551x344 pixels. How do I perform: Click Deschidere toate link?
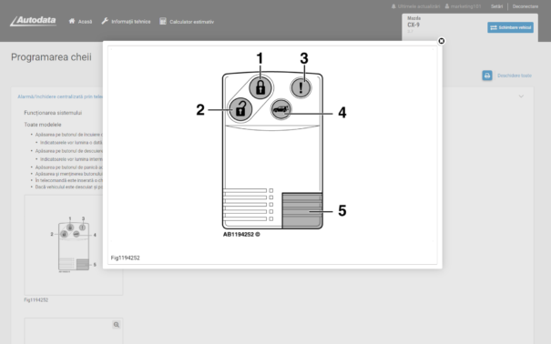click(x=515, y=76)
